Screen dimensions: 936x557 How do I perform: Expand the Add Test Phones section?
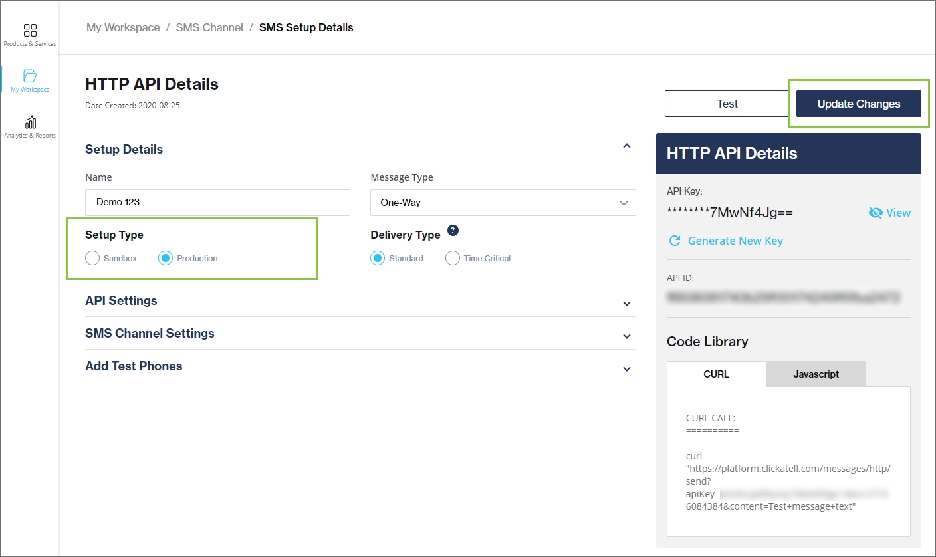point(626,369)
